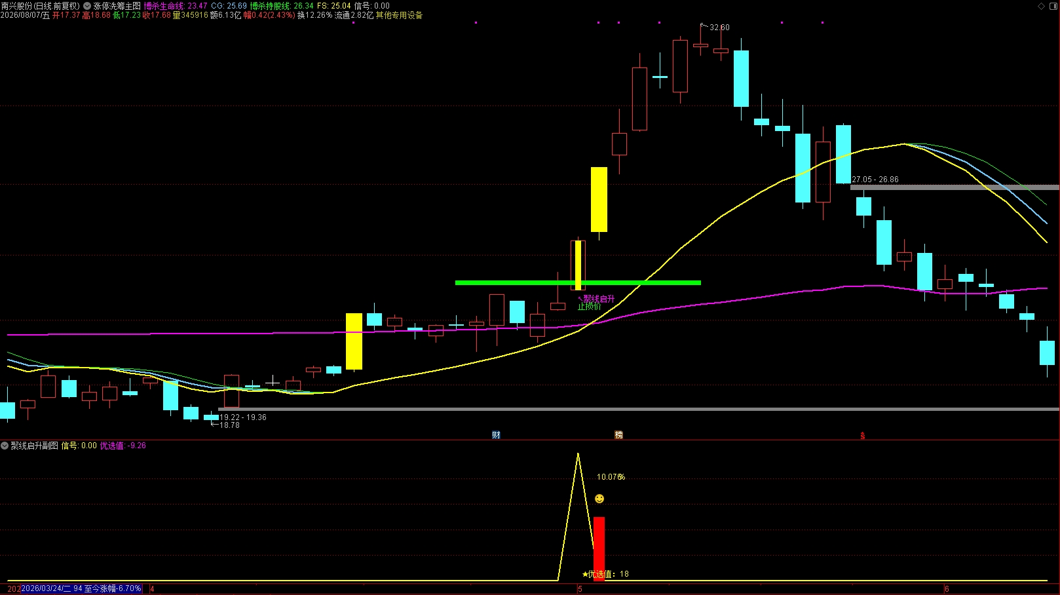Image resolution: width=1060 pixels, height=595 pixels.
Task: Select the green 止损价 stop-loss line
Action: click(x=578, y=283)
